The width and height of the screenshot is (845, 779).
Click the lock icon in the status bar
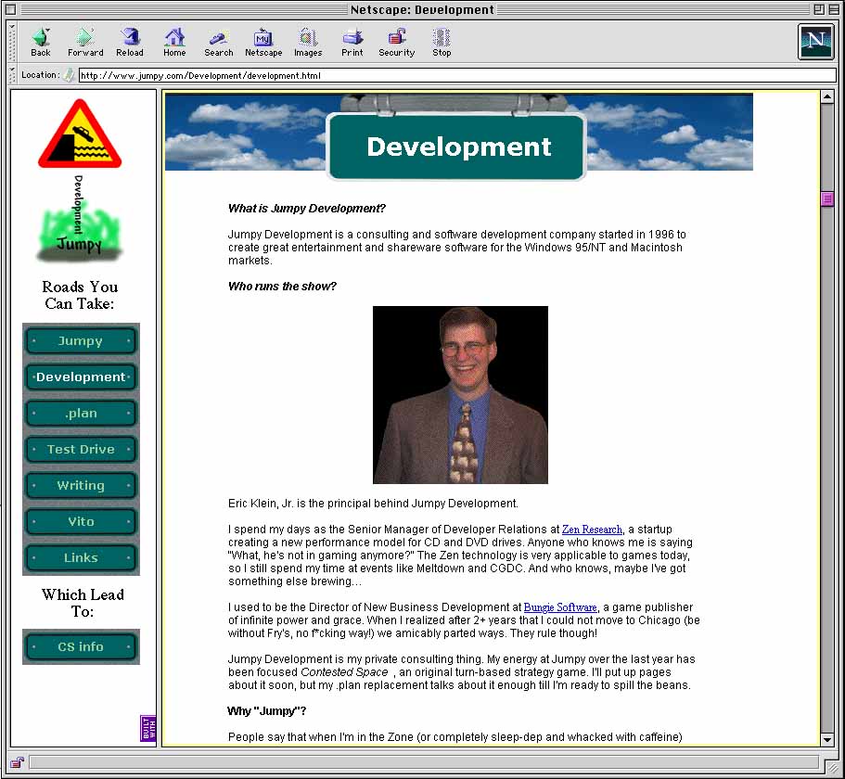[x=17, y=762]
